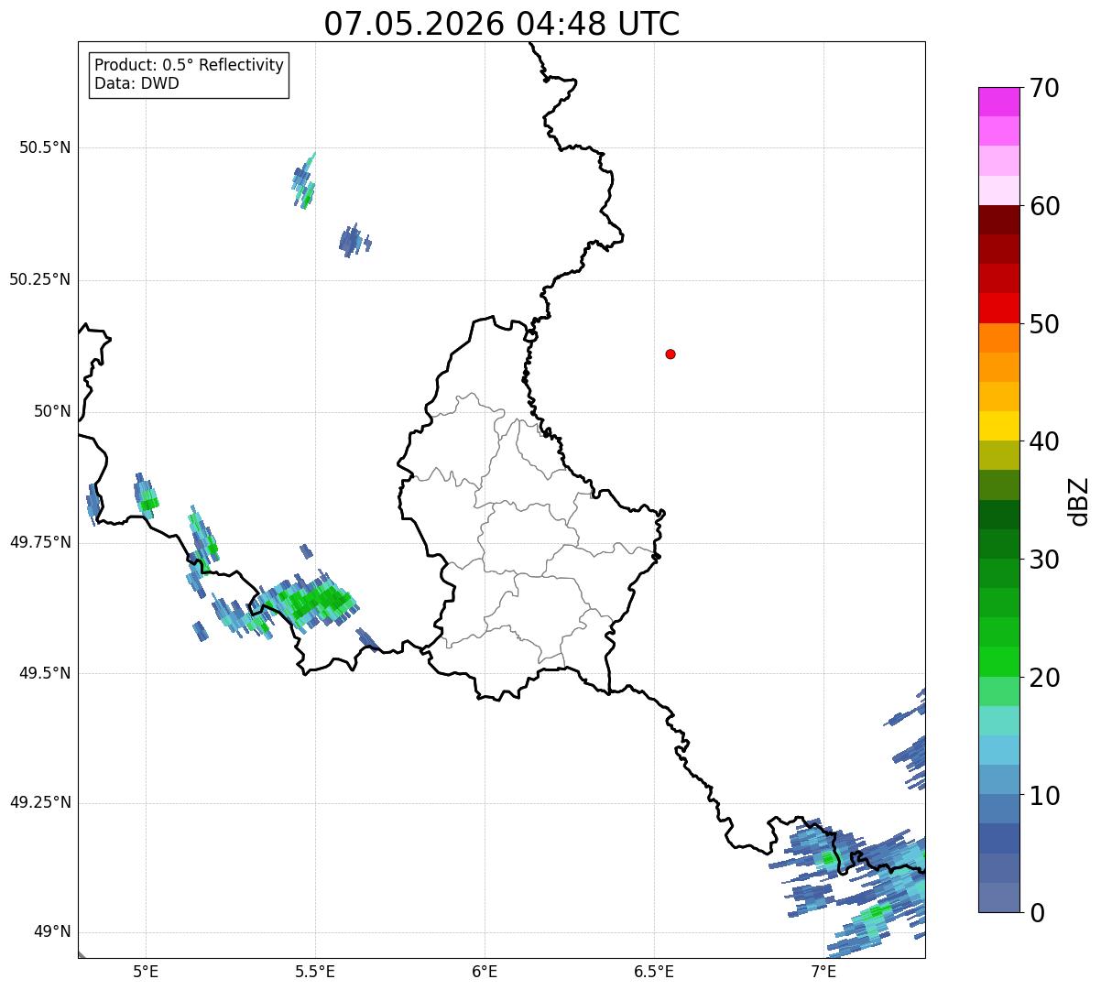The image size is (1101, 990).
Task: Click the Product 0.5° Reflectivity info box
Action: (x=189, y=75)
